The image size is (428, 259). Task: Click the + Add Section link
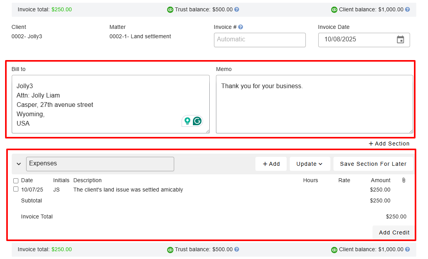pyautogui.click(x=389, y=144)
